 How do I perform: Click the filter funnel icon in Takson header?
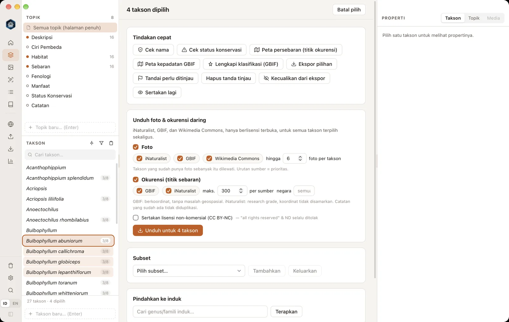(101, 143)
